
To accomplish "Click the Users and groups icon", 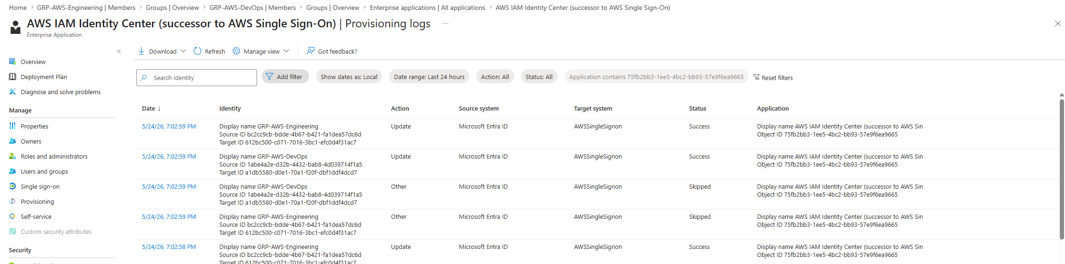I will pyautogui.click(x=13, y=171).
